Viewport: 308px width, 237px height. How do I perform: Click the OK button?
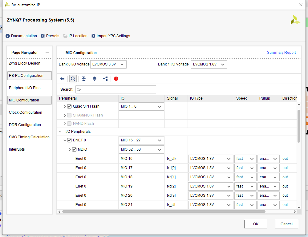(x=256, y=224)
